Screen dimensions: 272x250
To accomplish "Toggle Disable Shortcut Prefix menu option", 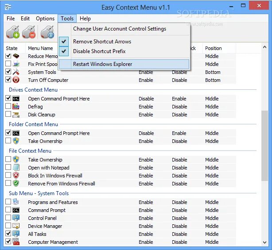I will pyautogui.click(x=124, y=51).
